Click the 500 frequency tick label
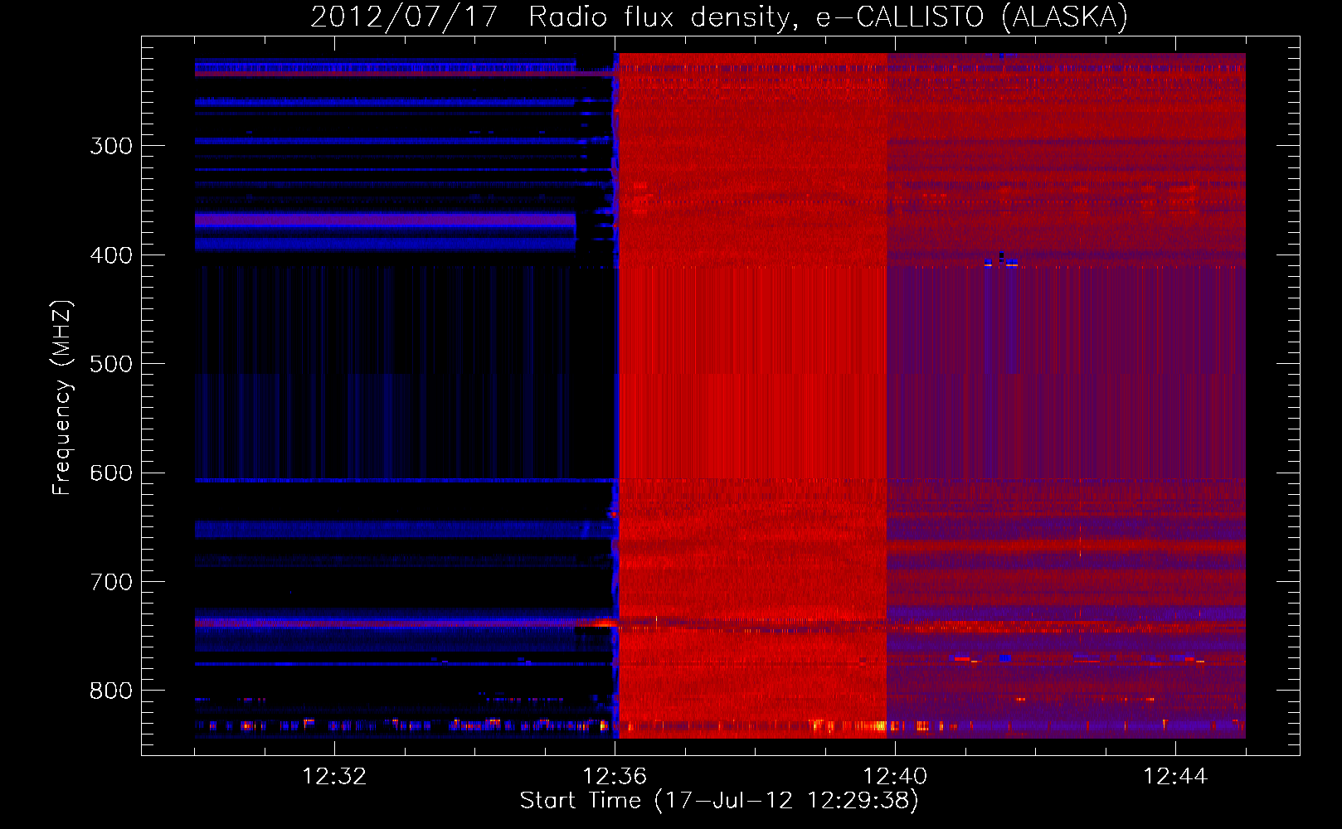The height and width of the screenshot is (829, 1342). pyautogui.click(x=111, y=364)
